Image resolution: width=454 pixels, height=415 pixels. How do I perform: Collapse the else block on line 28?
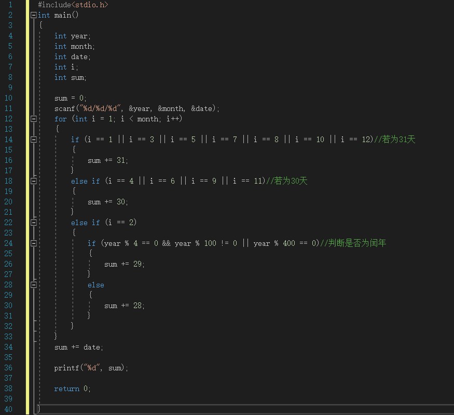pyautogui.click(x=34, y=285)
